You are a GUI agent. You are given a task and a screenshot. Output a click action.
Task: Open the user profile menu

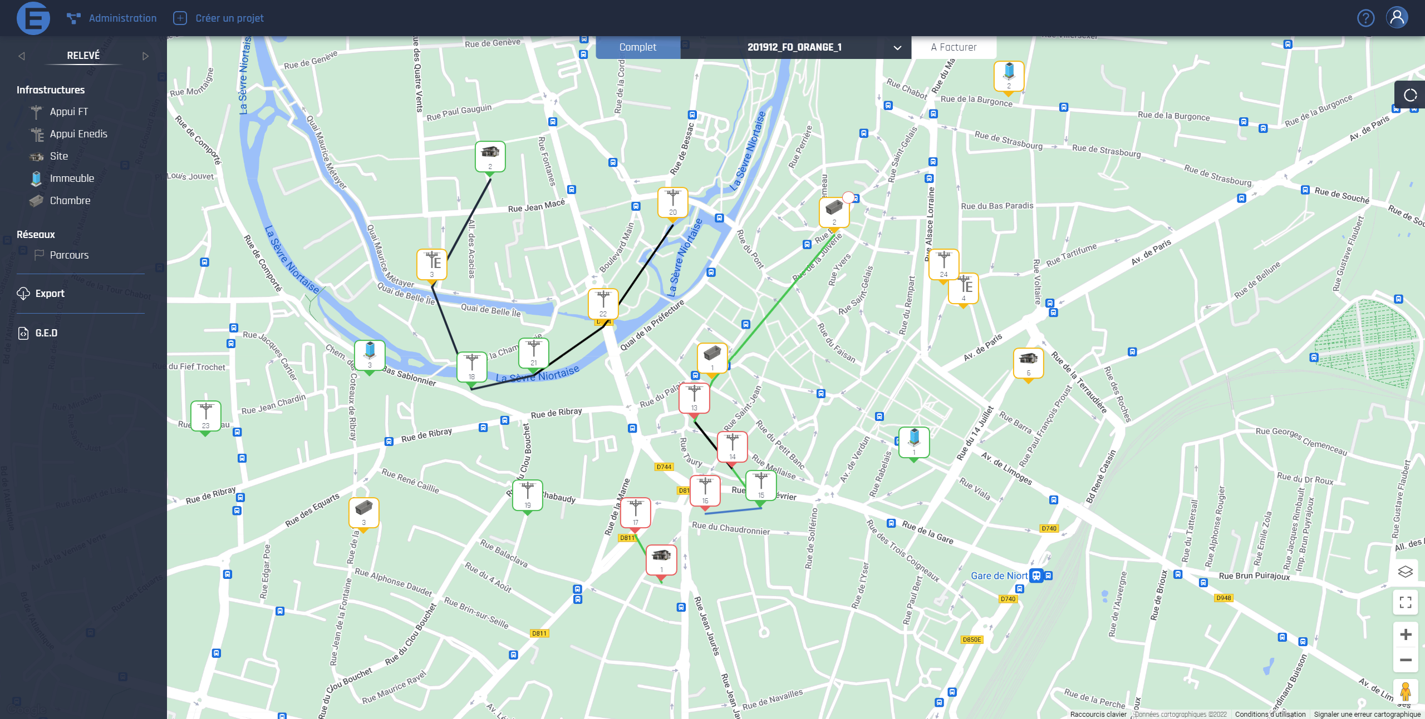click(x=1397, y=18)
